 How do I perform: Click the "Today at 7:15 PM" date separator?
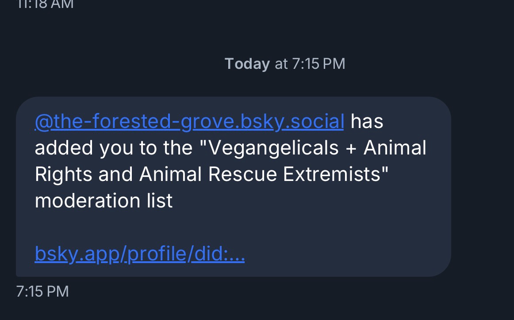[285, 64]
